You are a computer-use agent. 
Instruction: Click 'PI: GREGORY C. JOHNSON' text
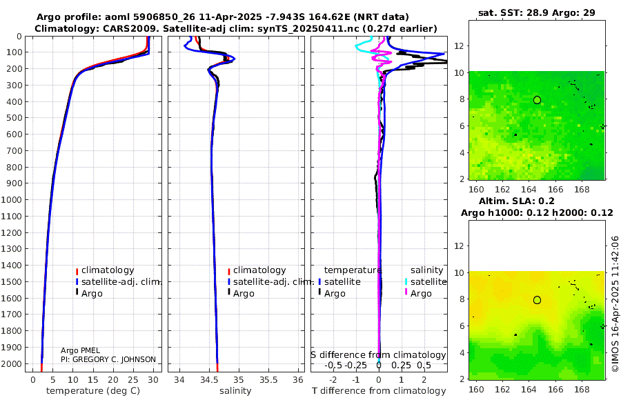[108, 359]
